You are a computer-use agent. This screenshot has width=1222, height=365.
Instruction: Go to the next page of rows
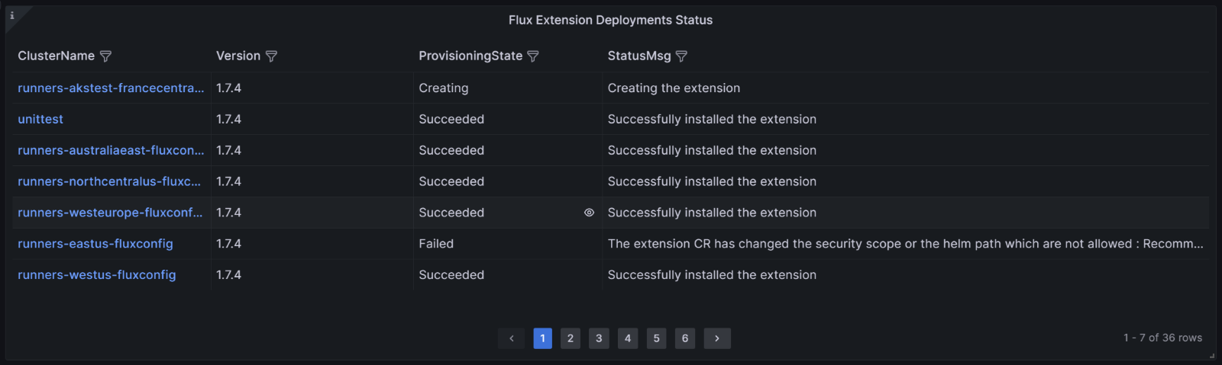point(716,338)
